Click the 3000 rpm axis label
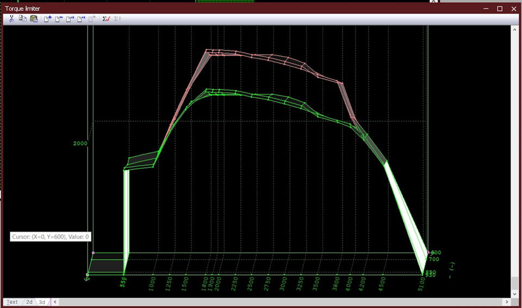The image size is (522, 308). point(283,284)
